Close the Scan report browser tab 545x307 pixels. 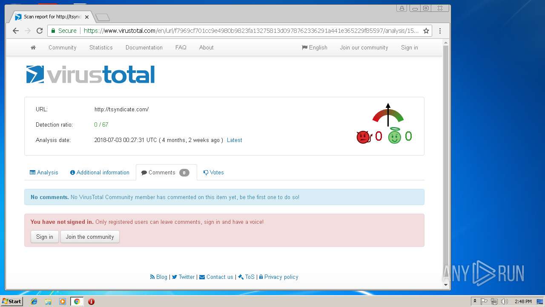87,17
